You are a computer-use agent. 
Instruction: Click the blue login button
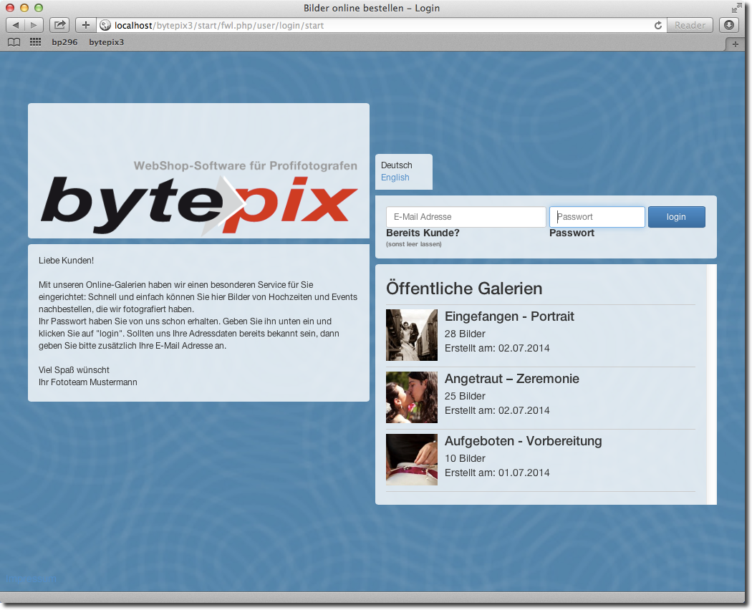676,217
